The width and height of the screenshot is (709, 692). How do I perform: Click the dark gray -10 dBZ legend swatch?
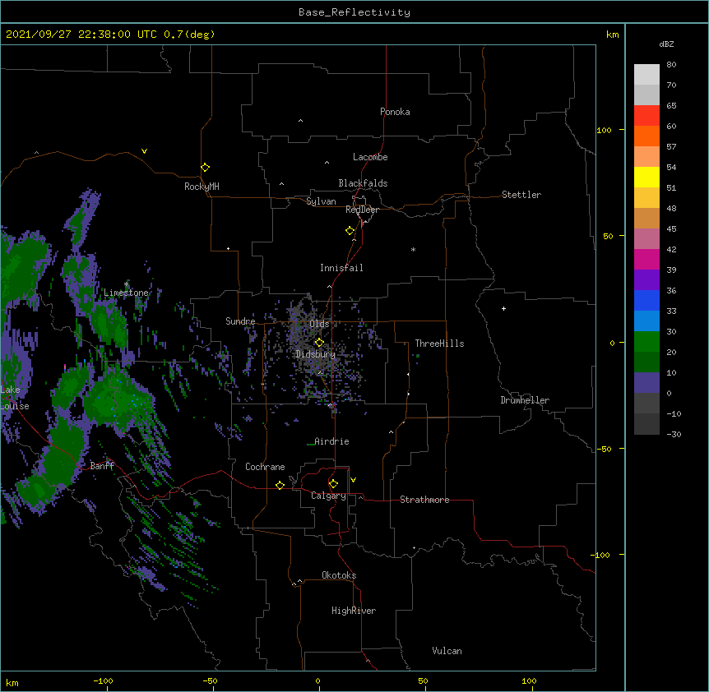pyautogui.click(x=646, y=424)
